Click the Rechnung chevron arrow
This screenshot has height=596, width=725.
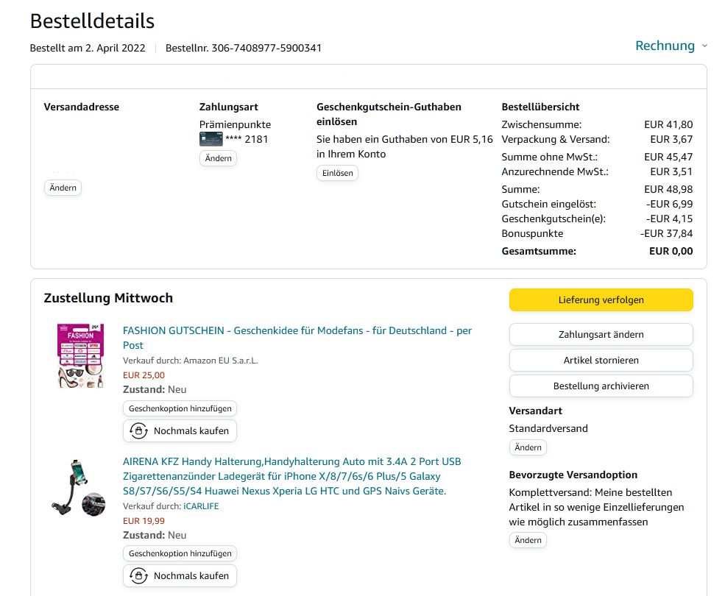(704, 46)
